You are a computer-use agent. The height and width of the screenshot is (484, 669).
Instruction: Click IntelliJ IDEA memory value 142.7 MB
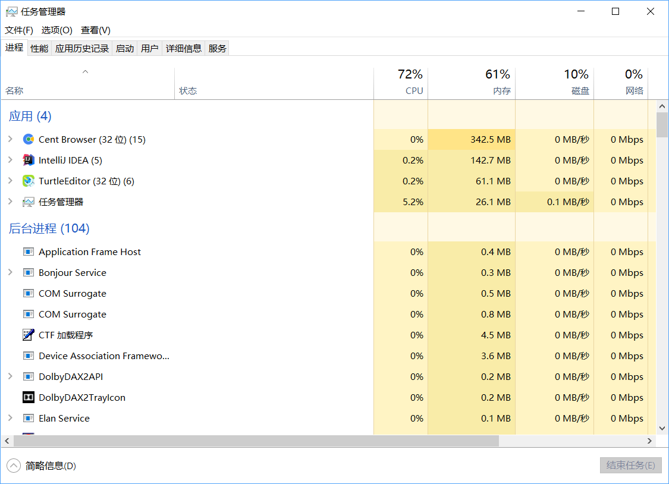point(490,161)
